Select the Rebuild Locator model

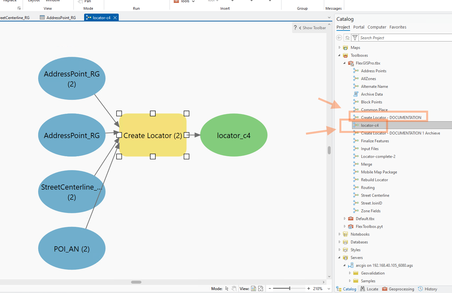(374, 180)
